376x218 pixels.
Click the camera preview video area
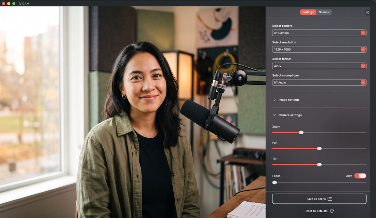(x=133, y=112)
